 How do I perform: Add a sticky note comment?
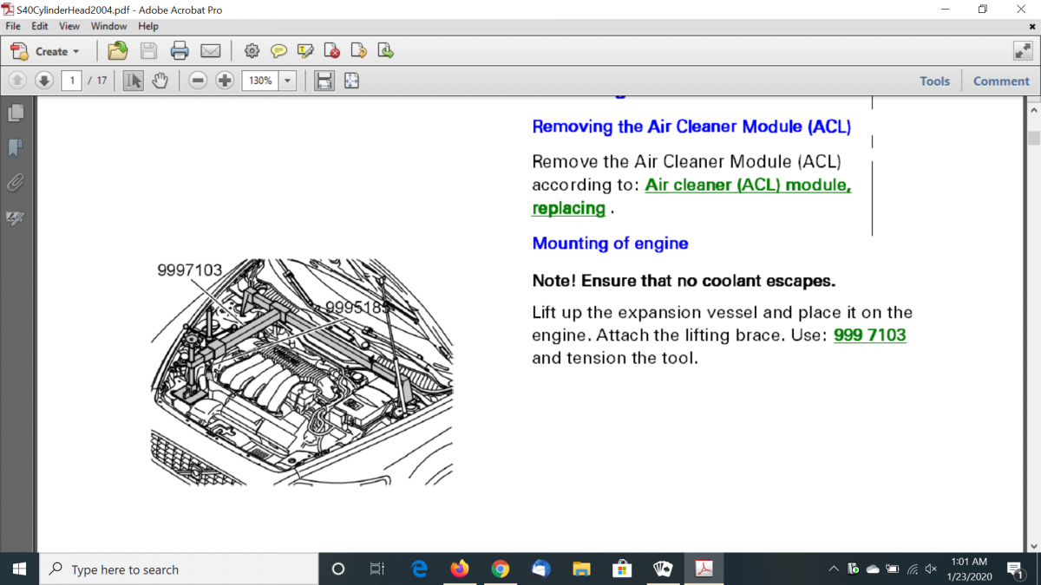[278, 51]
